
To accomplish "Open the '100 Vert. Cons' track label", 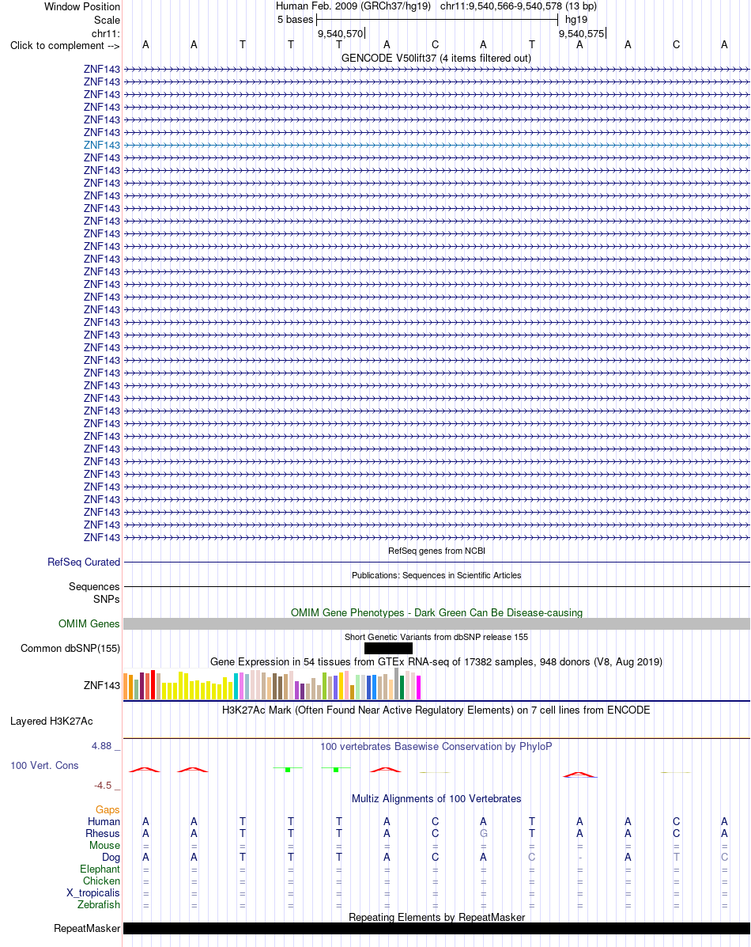I will tap(44, 766).
